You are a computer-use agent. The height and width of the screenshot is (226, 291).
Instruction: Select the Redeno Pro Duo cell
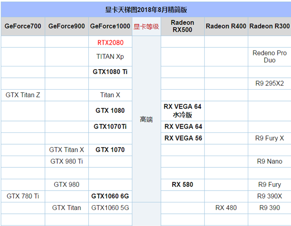pyautogui.click(x=270, y=57)
